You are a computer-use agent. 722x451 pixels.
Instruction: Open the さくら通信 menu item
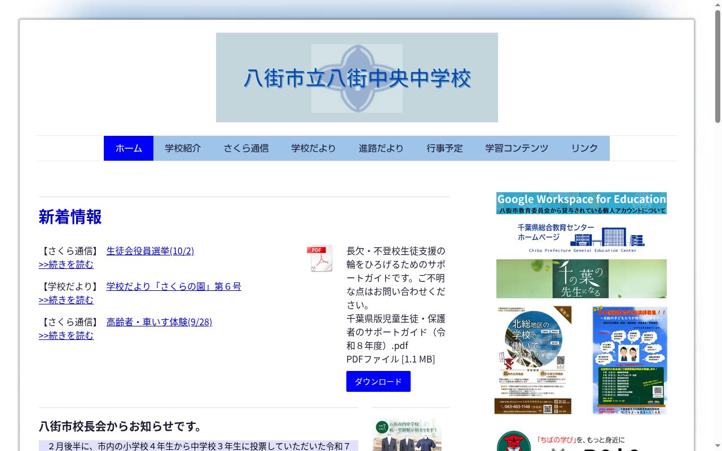pos(246,148)
